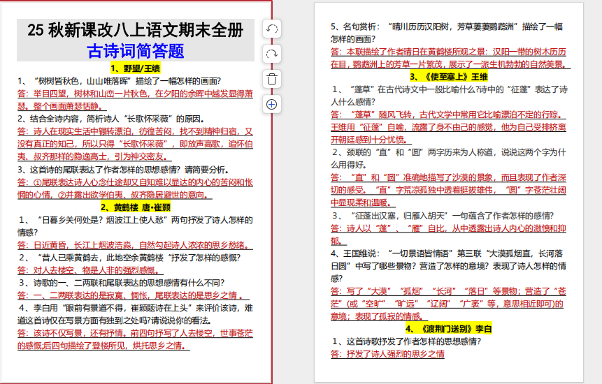Rotate the page counterclockwise
The height and width of the screenshot is (384, 602).
(272, 29)
